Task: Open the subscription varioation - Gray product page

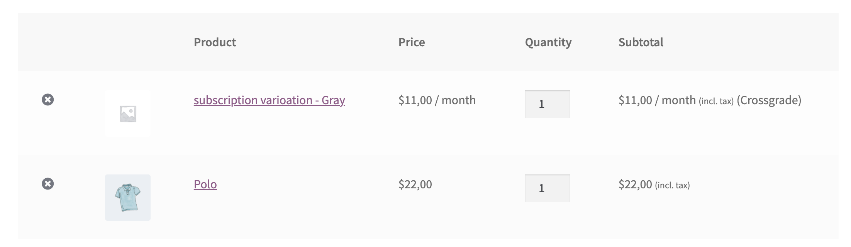Action: [x=270, y=100]
